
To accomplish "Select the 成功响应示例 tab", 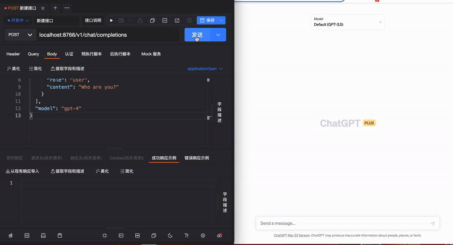I will click(x=164, y=158).
